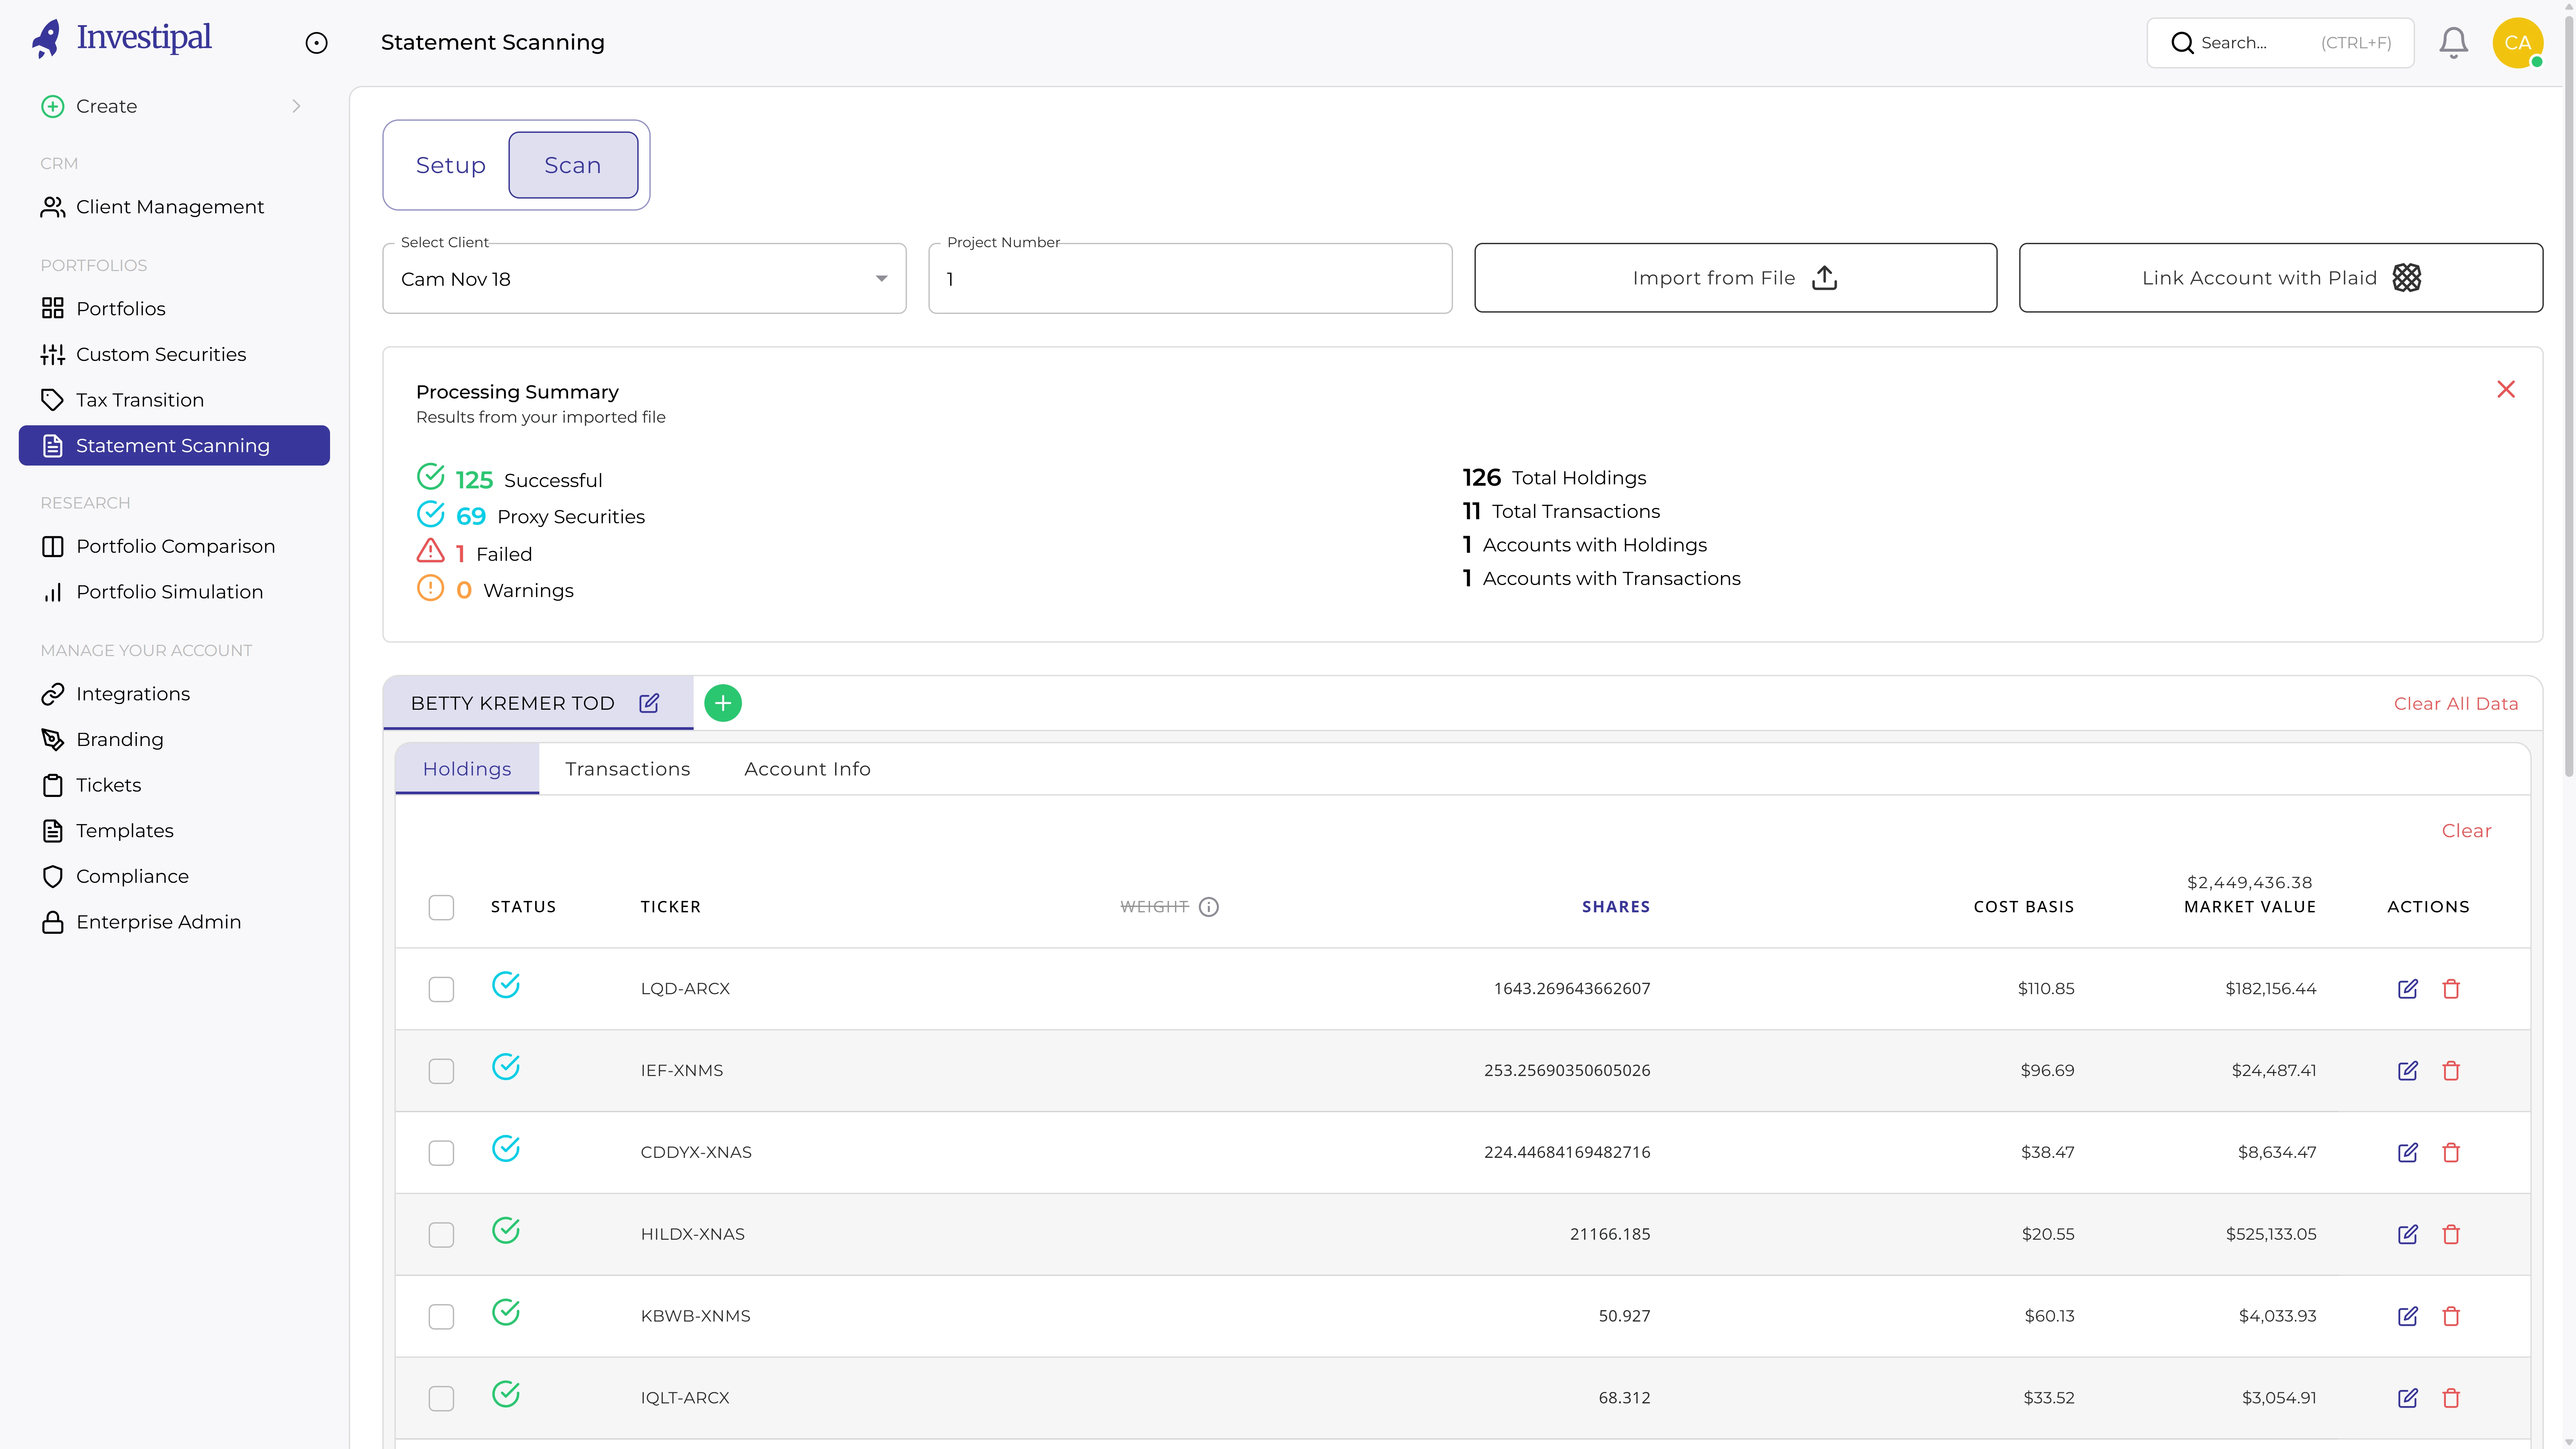Image resolution: width=2576 pixels, height=1449 pixels.
Task: Check the HILDX-XNAS row checkbox
Action: (441, 1235)
